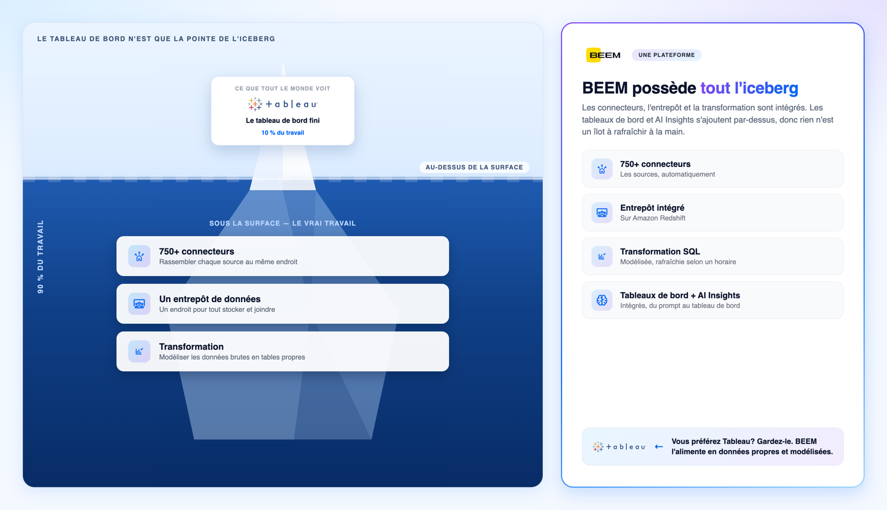Image resolution: width=887 pixels, height=510 pixels.
Task: Click the Tableau logo in the bottom banner
Action: pyautogui.click(x=619, y=446)
